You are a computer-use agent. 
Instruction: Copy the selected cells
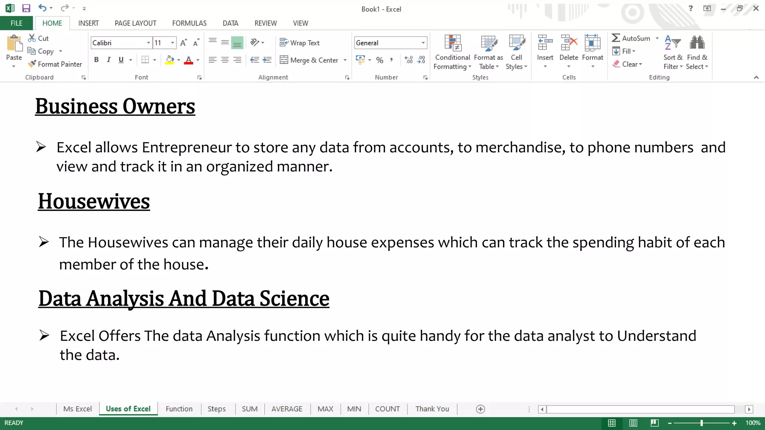pos(41,51)
